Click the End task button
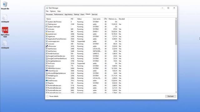200x112 pixels. pos(171,96)
